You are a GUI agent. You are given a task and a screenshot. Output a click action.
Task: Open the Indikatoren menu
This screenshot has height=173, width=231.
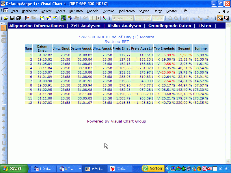(x=126, y=11)
